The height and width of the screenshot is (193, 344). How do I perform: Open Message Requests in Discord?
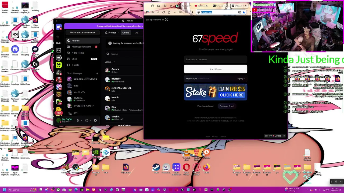[x=83, y=47]
